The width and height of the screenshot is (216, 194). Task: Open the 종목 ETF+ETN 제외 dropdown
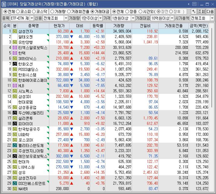(32, 18)
